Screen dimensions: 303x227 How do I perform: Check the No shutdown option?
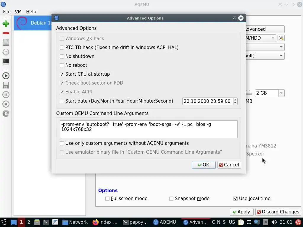click(x=62, y=56)
